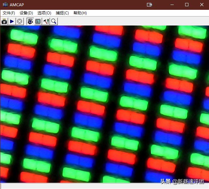Start capture with the blue play button

coord(12,21)
